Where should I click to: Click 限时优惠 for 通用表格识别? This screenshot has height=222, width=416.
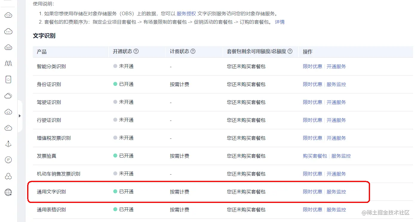tap(313, 210)
